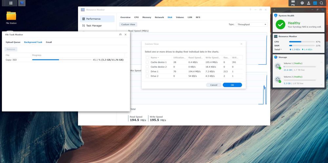Click the RAM usage bar in widget
The height and width of the screenshot is (163, 328).
pos(302,45)
